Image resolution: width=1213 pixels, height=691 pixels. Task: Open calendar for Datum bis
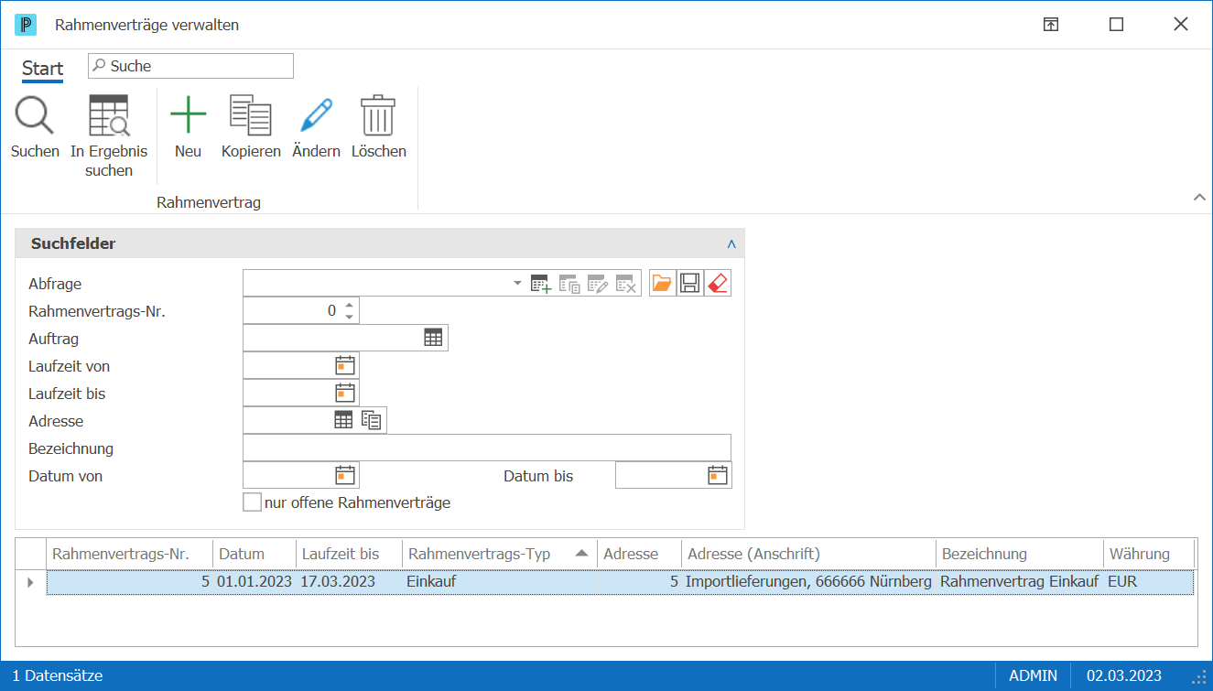(718, 475)
